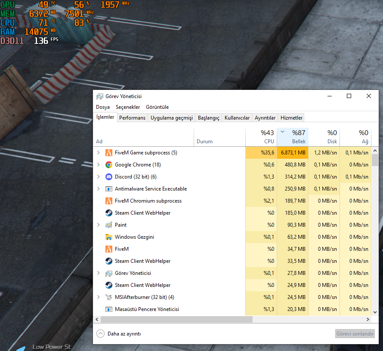Screen dimensions: 383x351
Task: Click the 1,2 MB/sn disk cell
Action: point(324,153)
